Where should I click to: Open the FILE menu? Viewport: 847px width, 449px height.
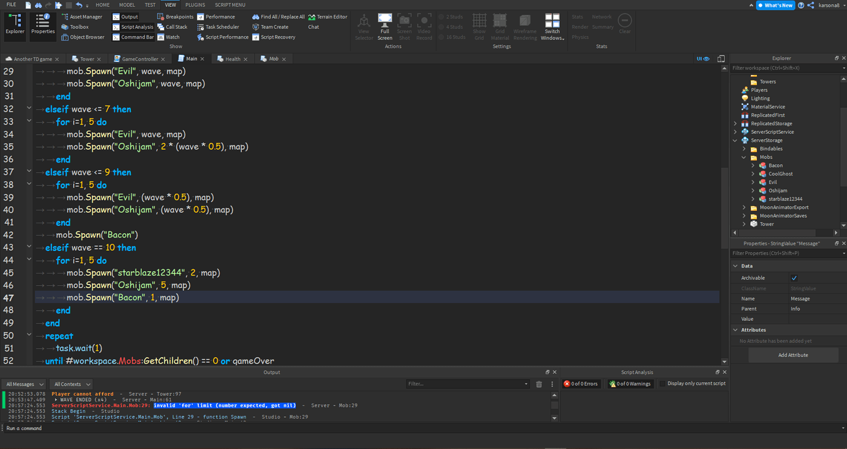(x=11, y=5)
